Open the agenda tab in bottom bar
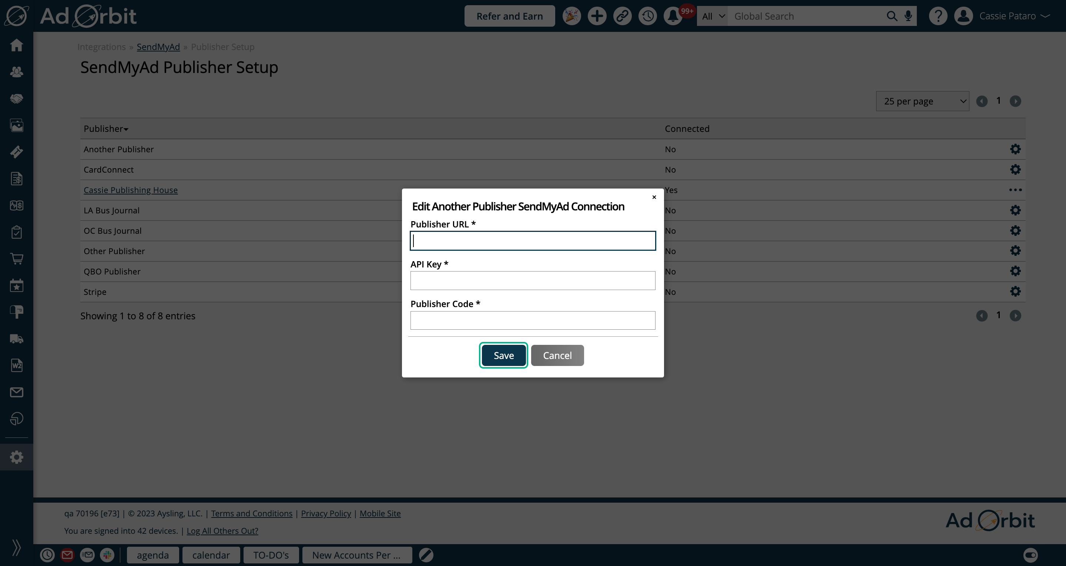This screenshot has width=1066, height=566. coord(153,555)
